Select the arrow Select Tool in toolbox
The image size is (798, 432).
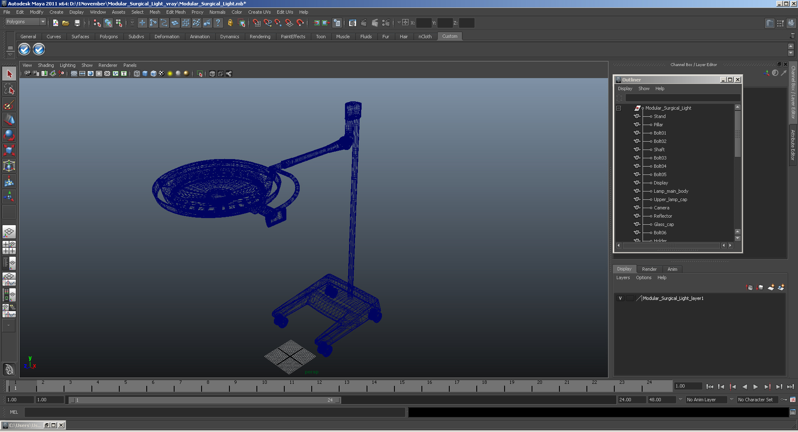(9, 74)
